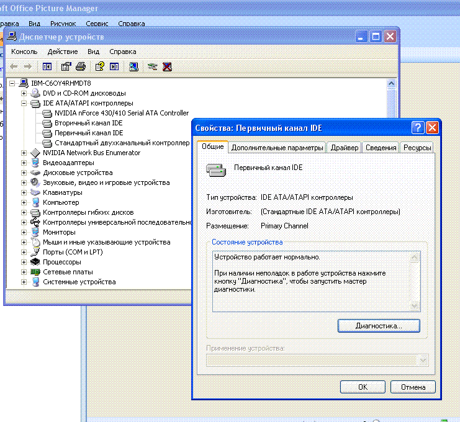Select Вторичный канал IDE device

click(x=88, y=123)
